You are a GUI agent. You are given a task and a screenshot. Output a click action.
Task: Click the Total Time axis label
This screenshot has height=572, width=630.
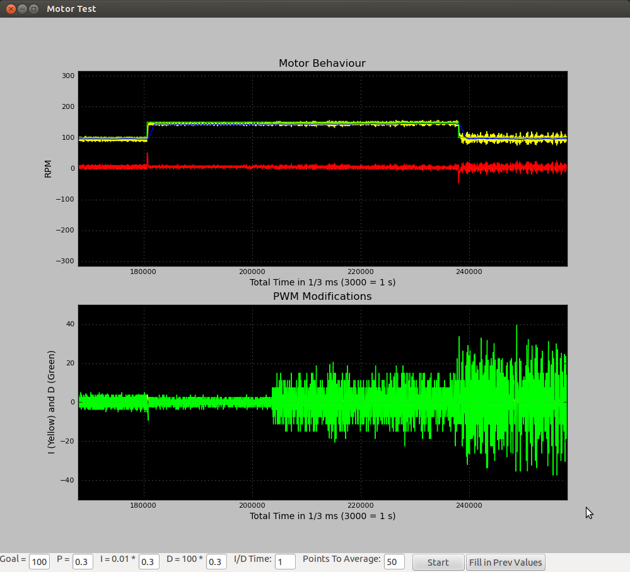pyautogui.click(x=322, y=282)
